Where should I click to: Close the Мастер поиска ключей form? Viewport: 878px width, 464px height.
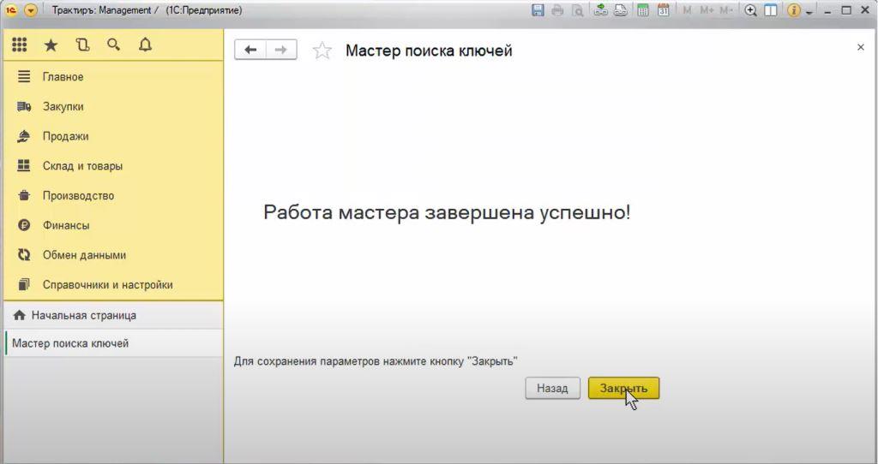click(x=860, y=48)
